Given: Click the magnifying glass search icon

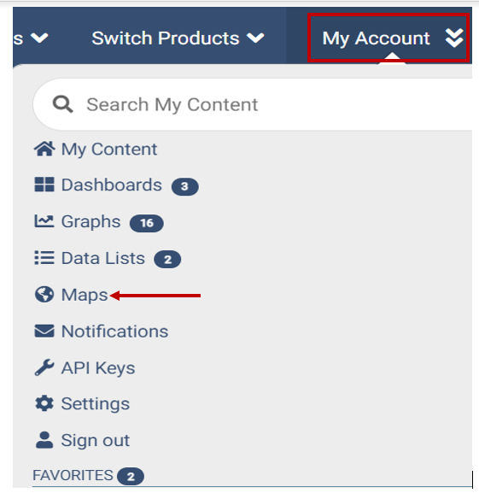Looking at the screenshot, I should coord(63,104).
